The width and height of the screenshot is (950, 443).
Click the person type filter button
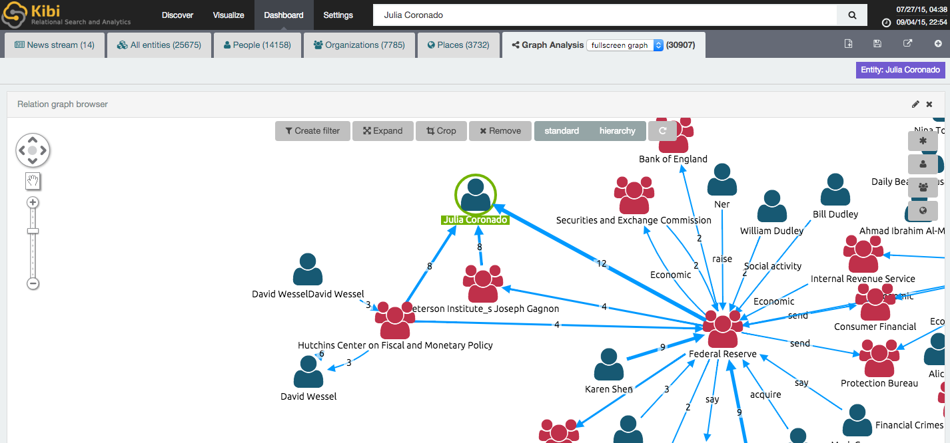[x=923, y=164]
